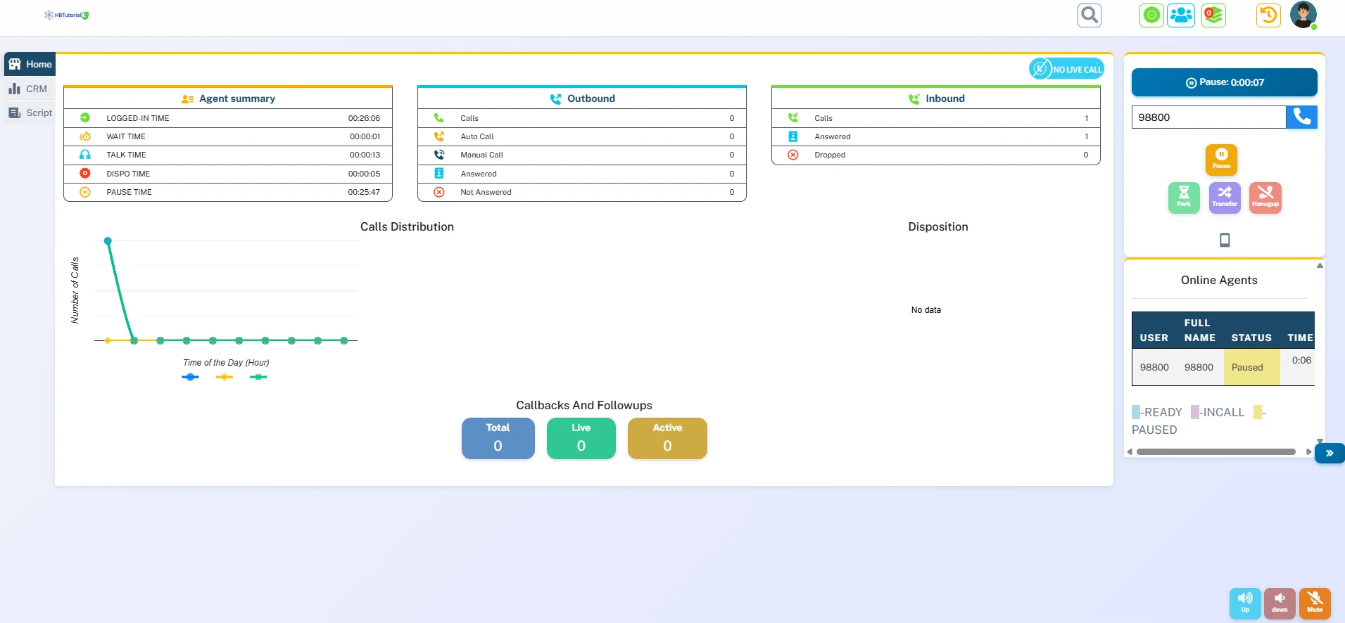Click the Inbound Answered blue icon
1345x623 pixels.
793,136
